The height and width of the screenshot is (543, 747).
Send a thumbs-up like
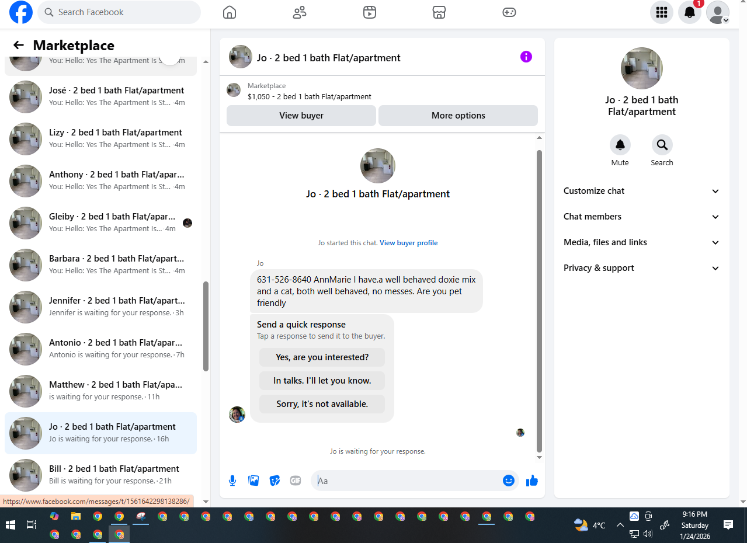(x=531, y=481)
